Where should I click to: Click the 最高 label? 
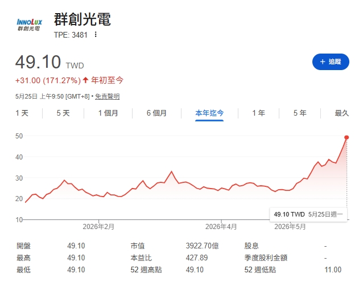click(23, 258)
